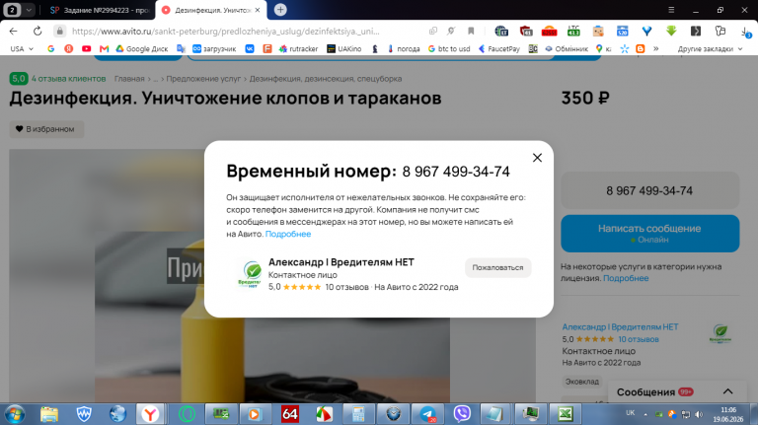
Task: Switch to the Задание №2994223 tab
Action: pyautogui.click(x=100, y=10)
